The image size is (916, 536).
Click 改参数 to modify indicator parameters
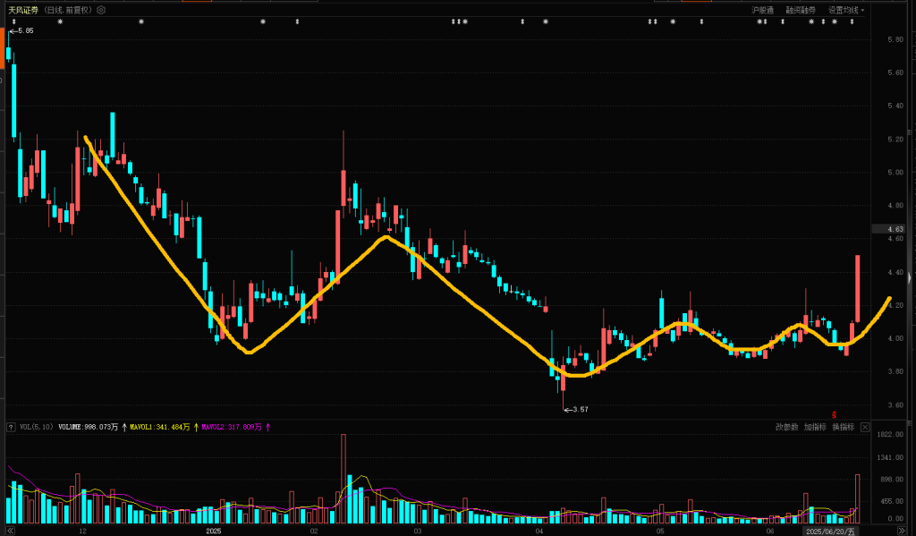tap(786, 428)
